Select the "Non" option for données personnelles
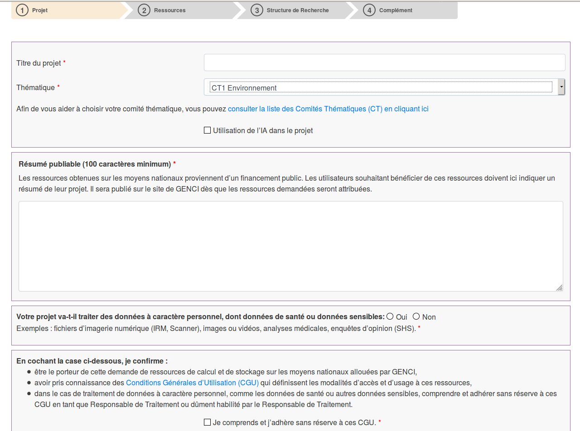 point(416,316)
